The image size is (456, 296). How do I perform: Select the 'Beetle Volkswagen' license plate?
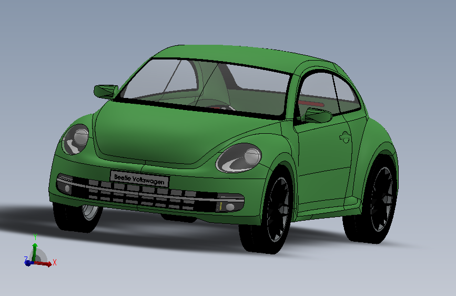(139, 179)
